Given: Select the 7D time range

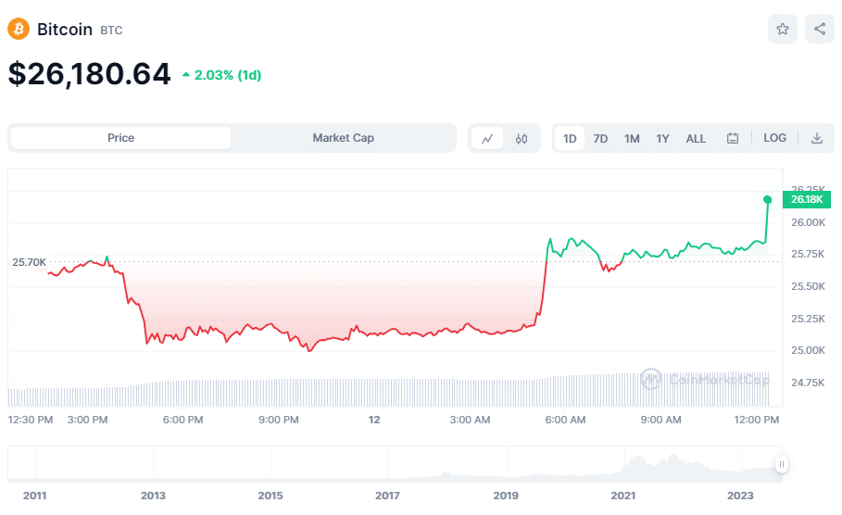Looking at the screenshot, I should click(600, 139).
